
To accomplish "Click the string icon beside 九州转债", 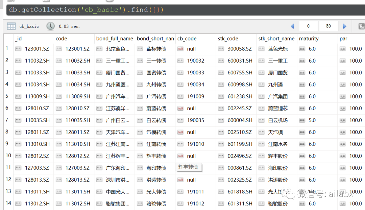I will click(x=140, y=85).
